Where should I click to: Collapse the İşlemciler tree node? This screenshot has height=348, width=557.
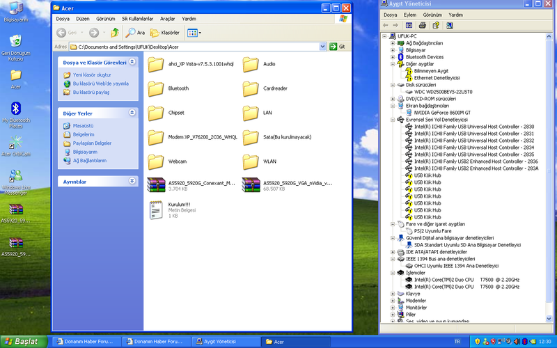(393, 273)
